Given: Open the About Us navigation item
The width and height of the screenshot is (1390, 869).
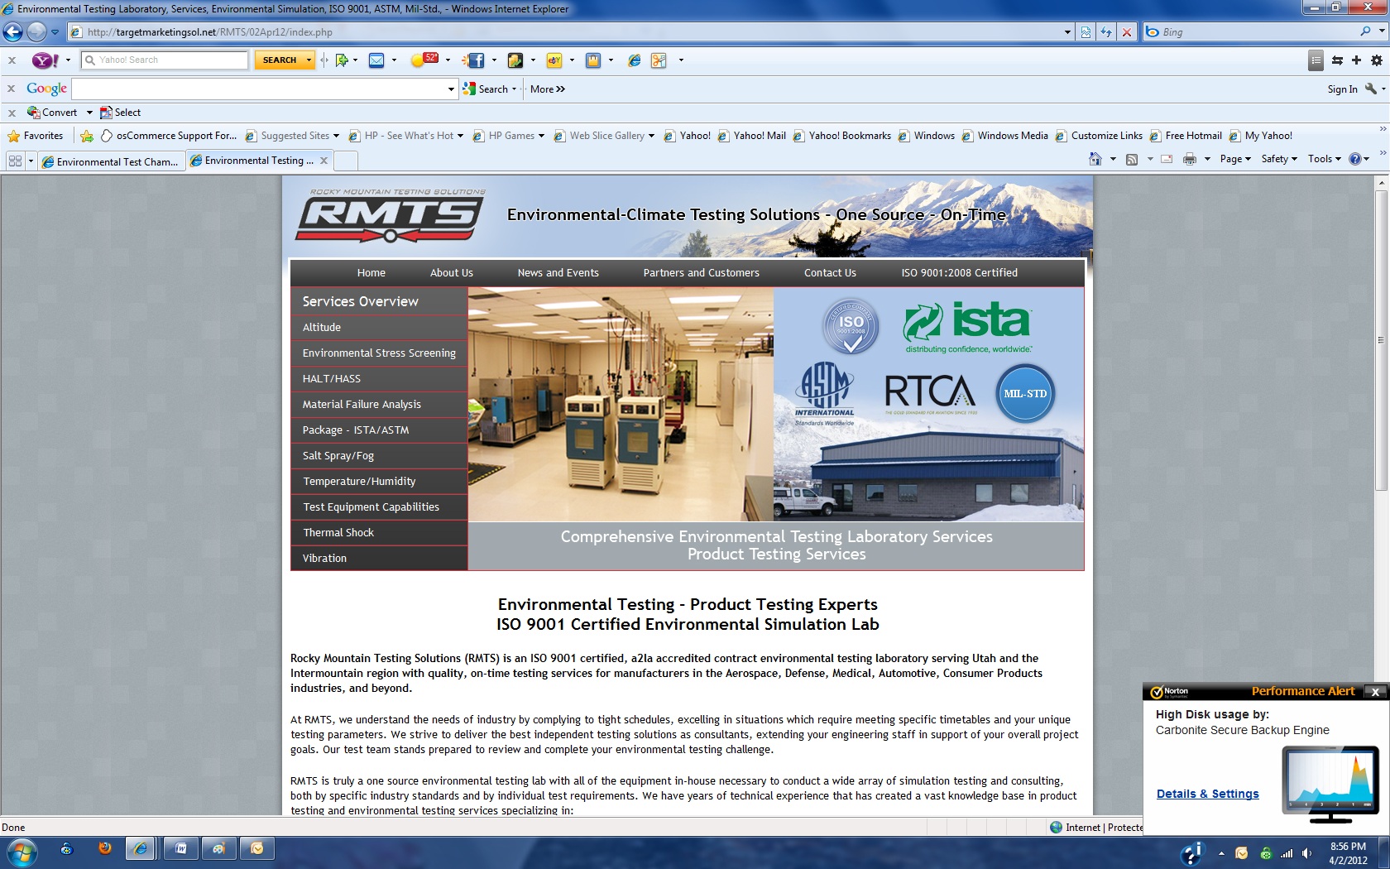Looking at the screenshot, I should [451, 272].
